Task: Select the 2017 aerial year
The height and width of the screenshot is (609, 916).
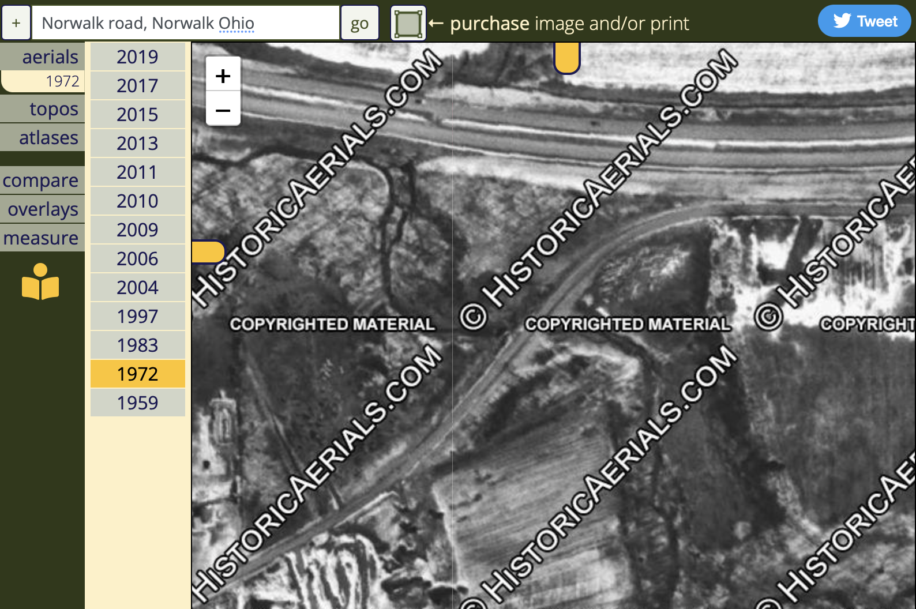Action: point(138,85)
